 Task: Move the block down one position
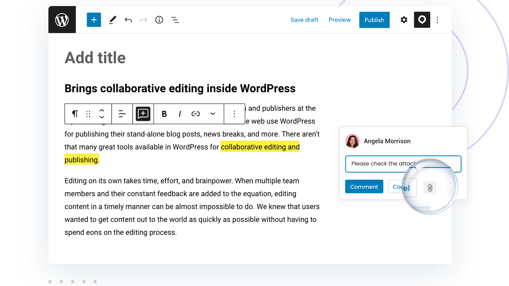point(102,117)
